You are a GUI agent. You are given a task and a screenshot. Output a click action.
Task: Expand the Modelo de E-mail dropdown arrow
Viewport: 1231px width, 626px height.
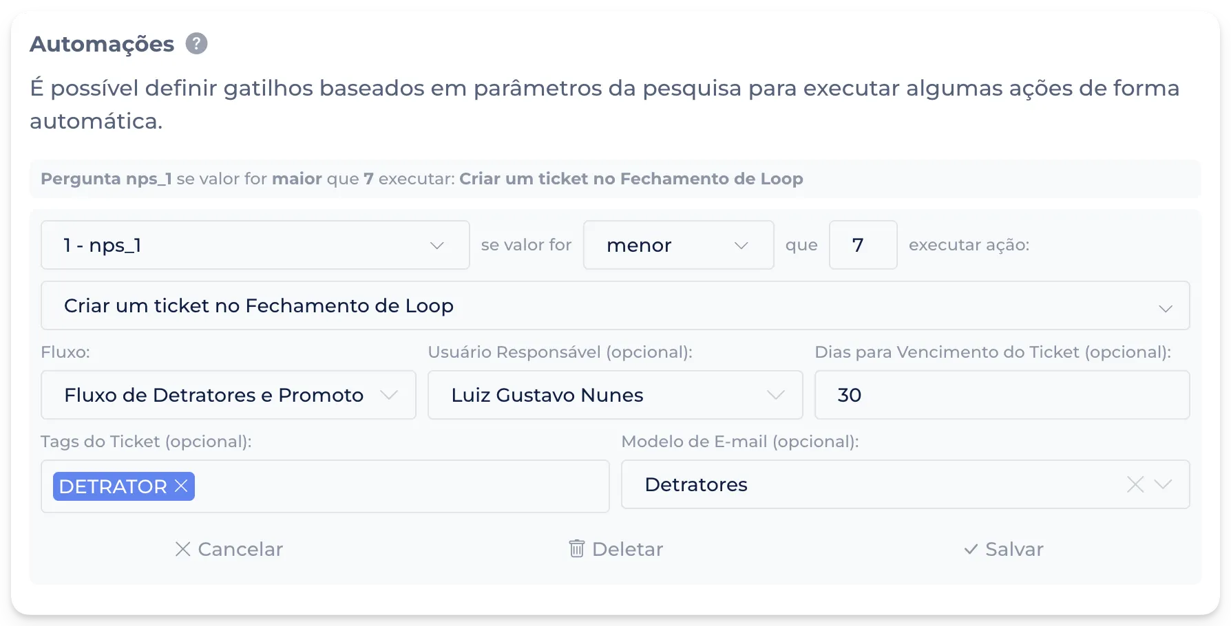coord(1164,485)
